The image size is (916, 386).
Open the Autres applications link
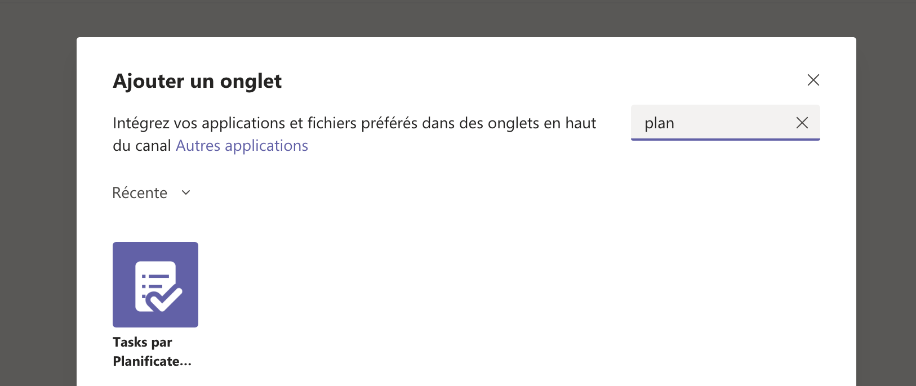click(x=242, y=146)
